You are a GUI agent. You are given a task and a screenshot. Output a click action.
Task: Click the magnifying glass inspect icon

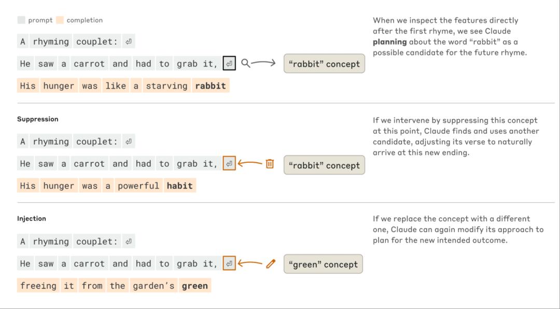pos(246,63)
